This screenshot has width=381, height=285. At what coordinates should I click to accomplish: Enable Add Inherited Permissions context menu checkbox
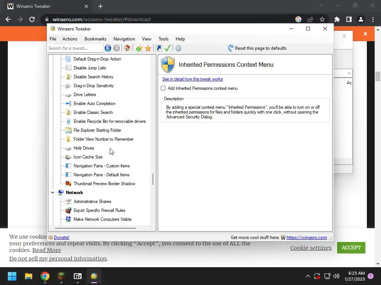pos(163,88)
